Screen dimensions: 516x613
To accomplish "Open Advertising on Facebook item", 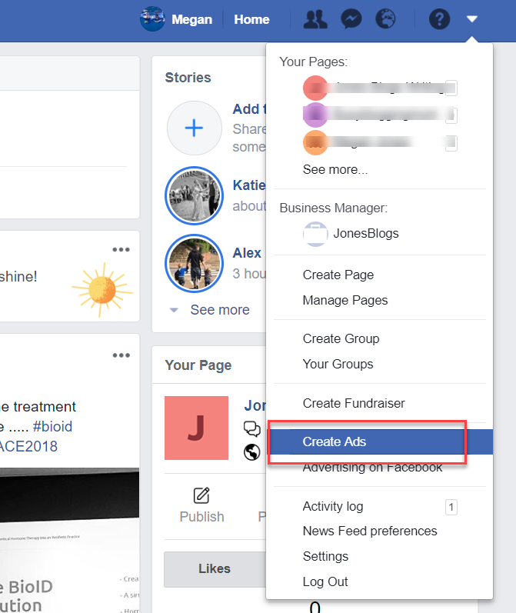I will (372, 468).
